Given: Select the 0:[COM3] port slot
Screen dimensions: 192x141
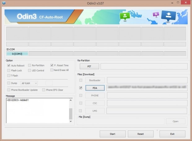Looking at the screenshot, I should (x=17, y=54).
